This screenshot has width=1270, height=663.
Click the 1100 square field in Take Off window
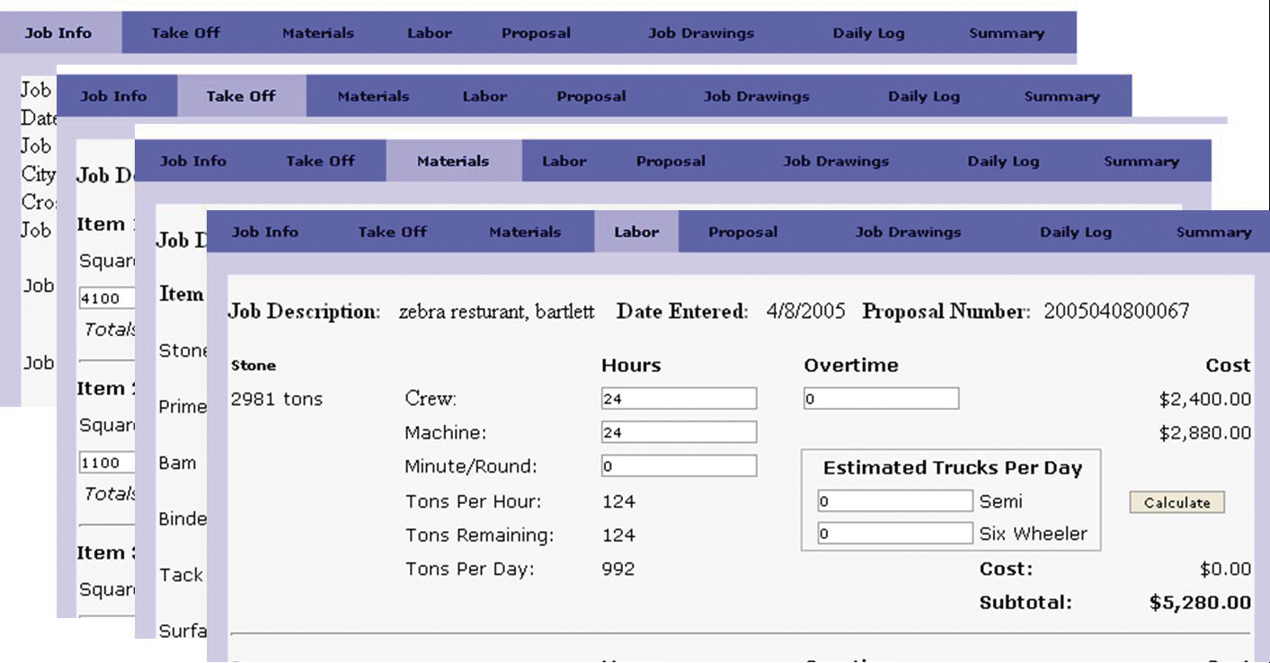coord(106,463)
